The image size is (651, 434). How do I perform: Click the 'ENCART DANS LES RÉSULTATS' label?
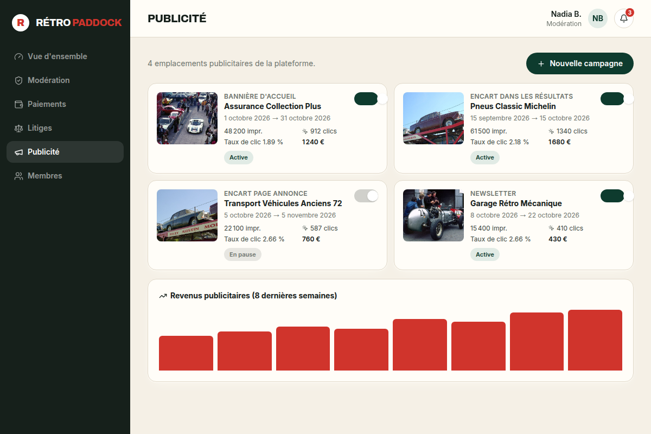tap(521, 97)
